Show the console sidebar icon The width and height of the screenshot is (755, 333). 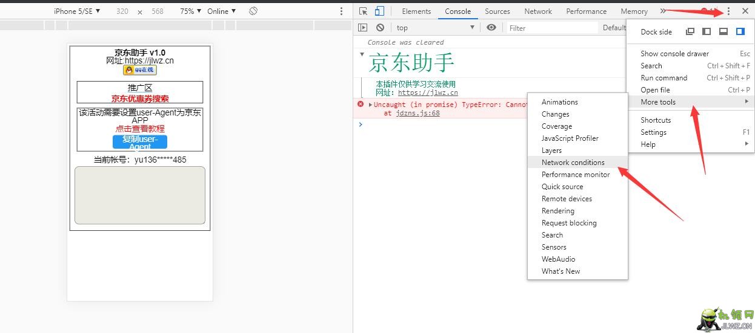(x=362, y=28)
